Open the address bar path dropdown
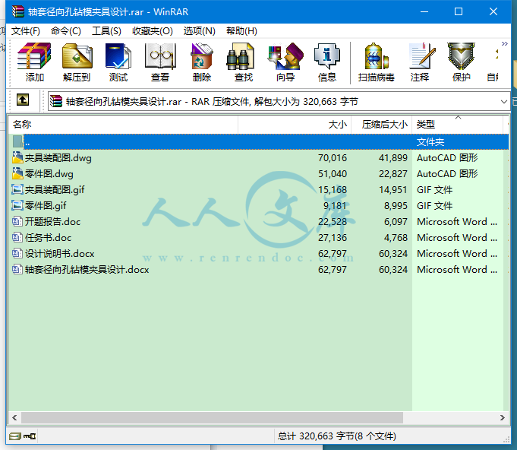 pyautogui.click(x=503, y=101)
